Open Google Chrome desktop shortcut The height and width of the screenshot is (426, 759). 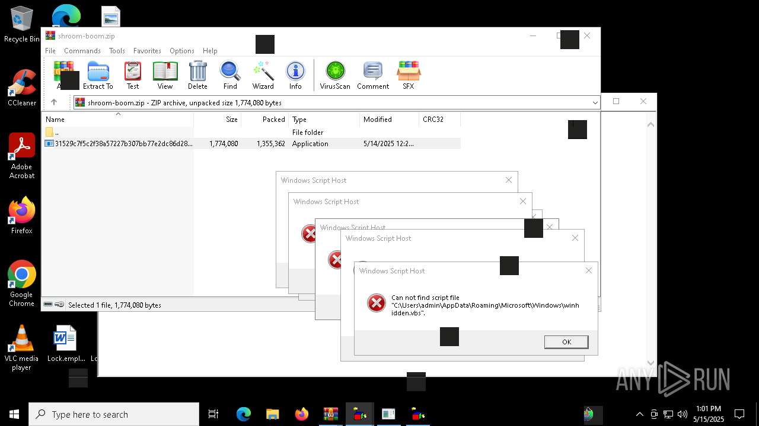22,284
